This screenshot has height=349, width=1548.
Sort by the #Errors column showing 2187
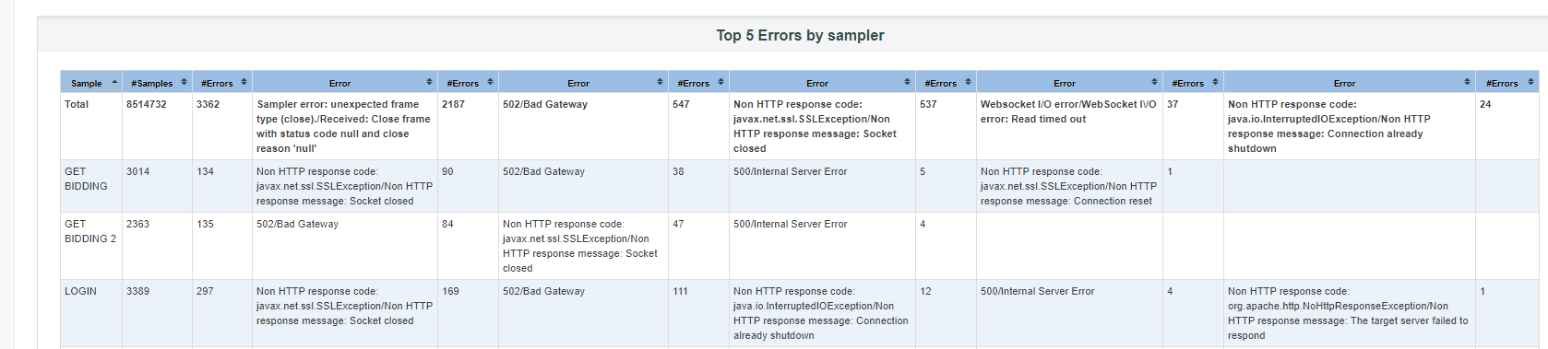pos(490,82)
